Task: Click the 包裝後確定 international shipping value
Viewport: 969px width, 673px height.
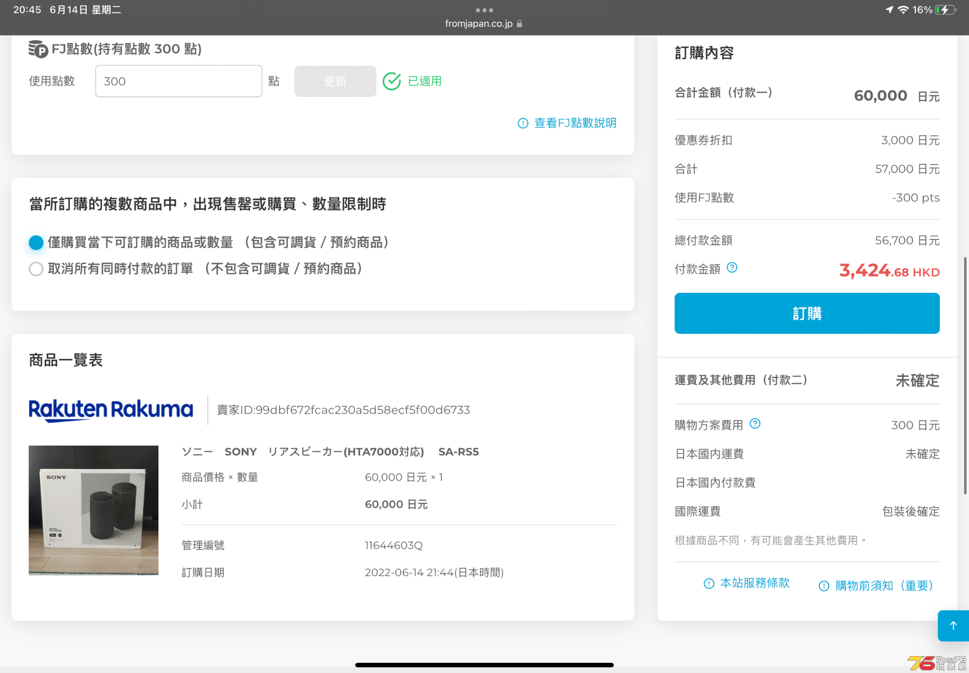Action: coord(911,512)
